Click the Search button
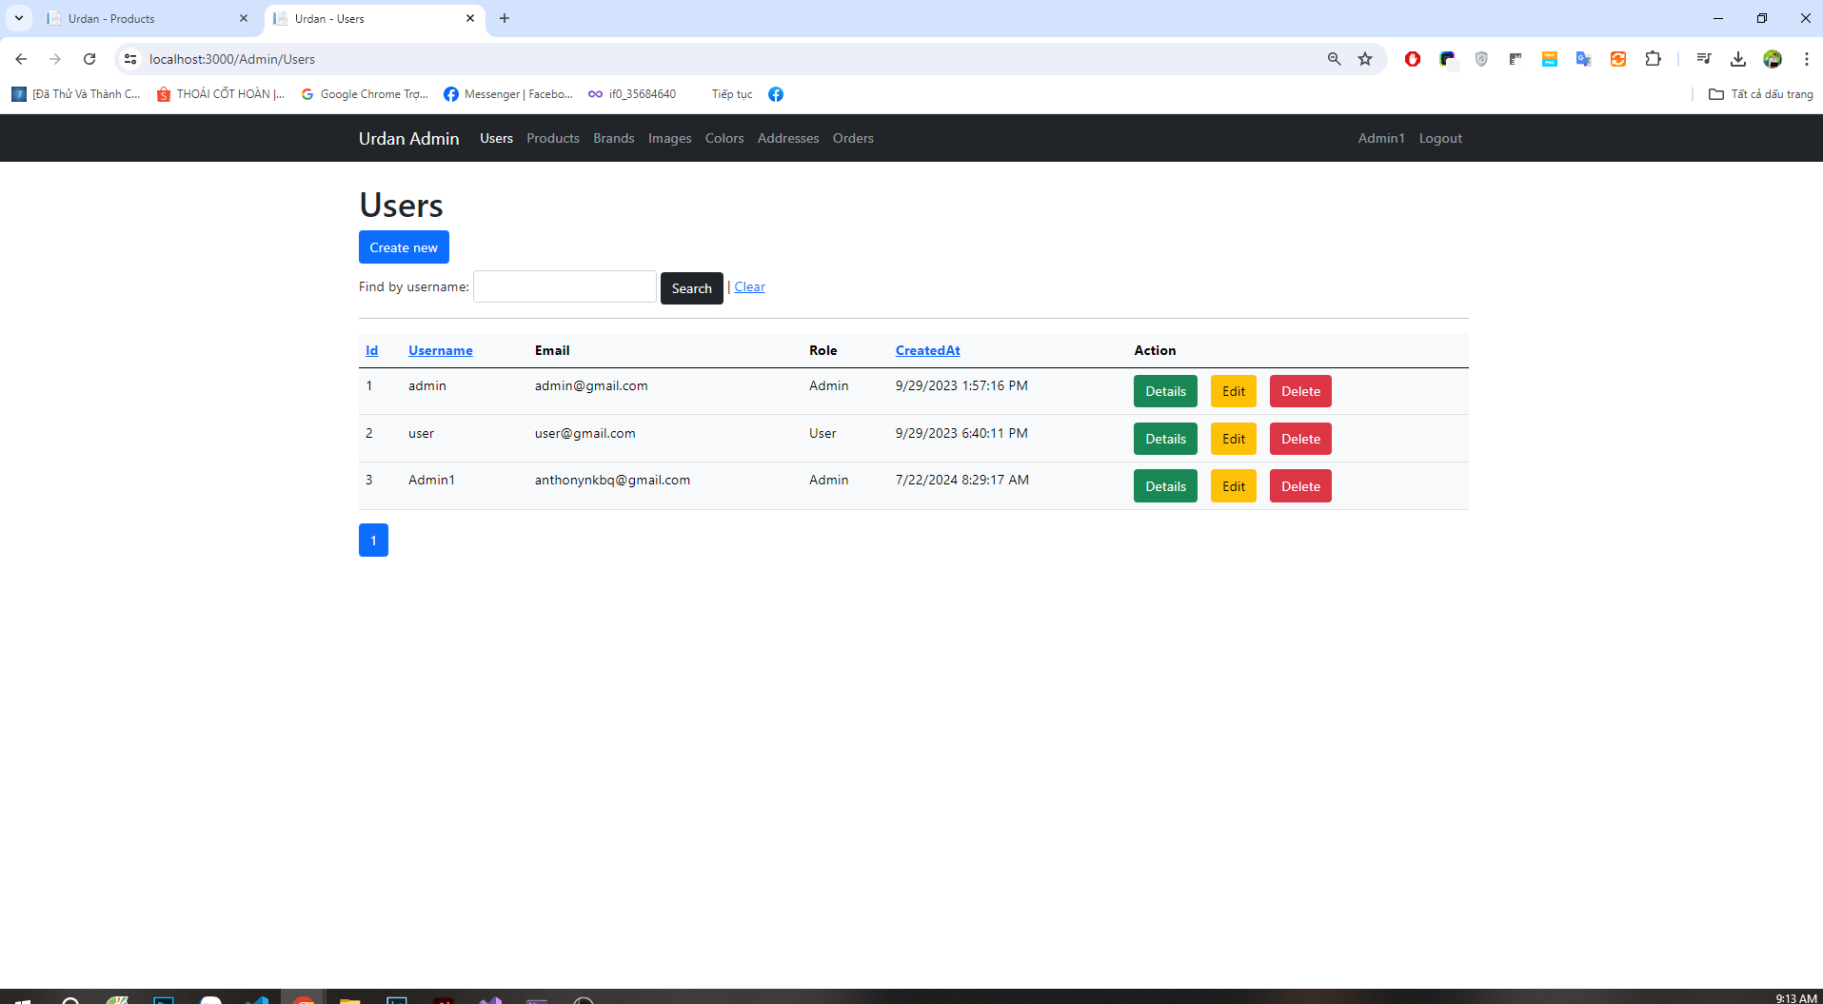This screenshot has height=1004, width=1823. point(692,288)
